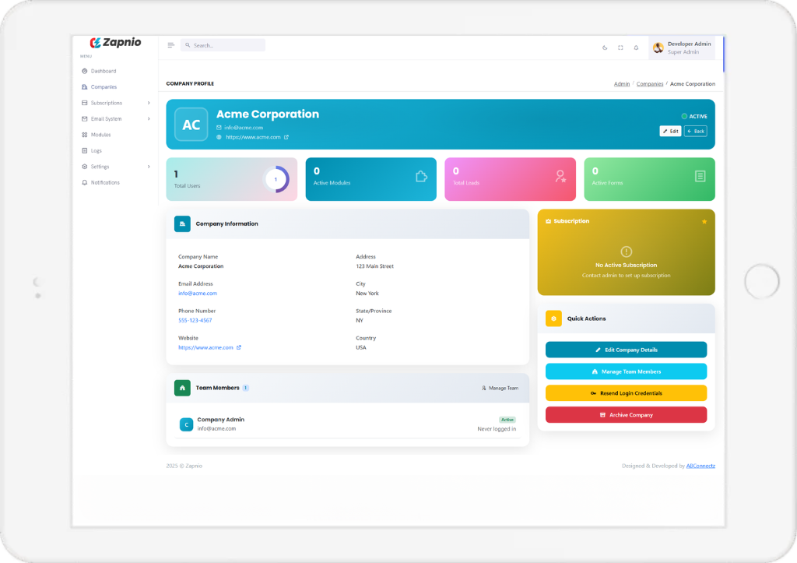The height and width of the screenshot is (563, 797).
Task: Click external link icon beside header website
Action: click(x=286, y=137)
